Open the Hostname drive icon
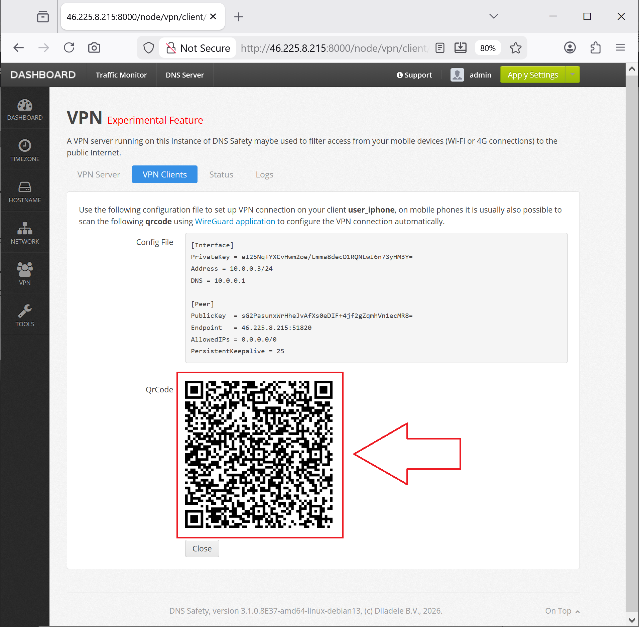The height and width of the screenshot is (627, 639). 25,187
